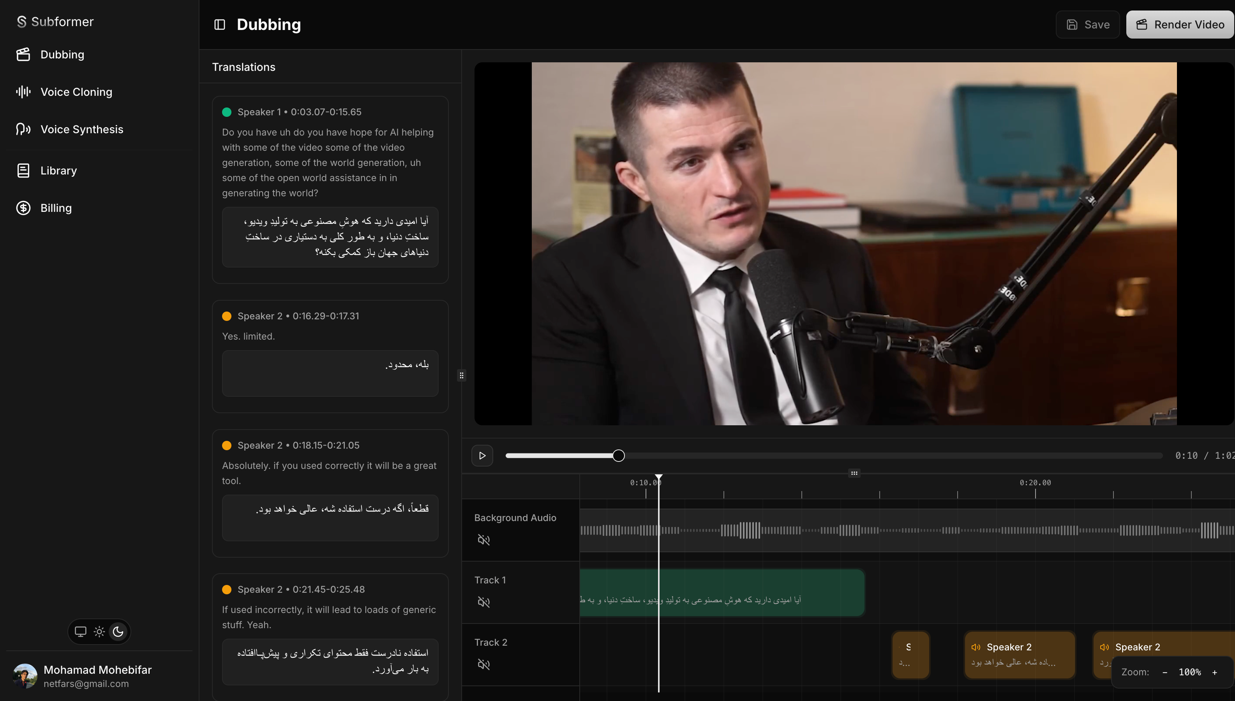
Task: Open Voice Synthesis page
Action: 82,130
